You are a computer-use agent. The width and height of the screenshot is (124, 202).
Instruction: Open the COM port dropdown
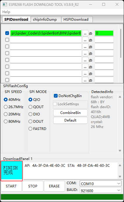click(x=100, y=183)
